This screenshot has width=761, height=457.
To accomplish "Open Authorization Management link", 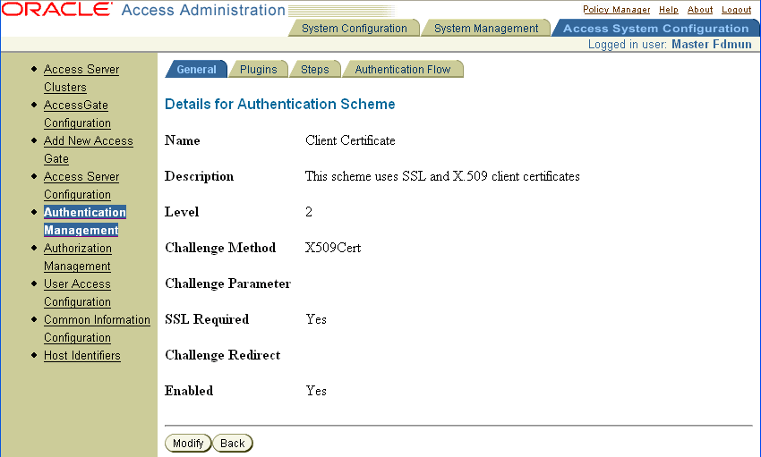I will pos(78,257).
